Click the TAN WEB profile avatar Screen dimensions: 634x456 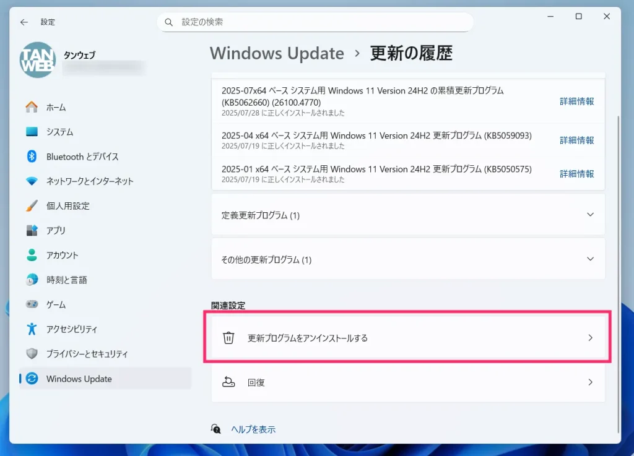coord(38,60)
